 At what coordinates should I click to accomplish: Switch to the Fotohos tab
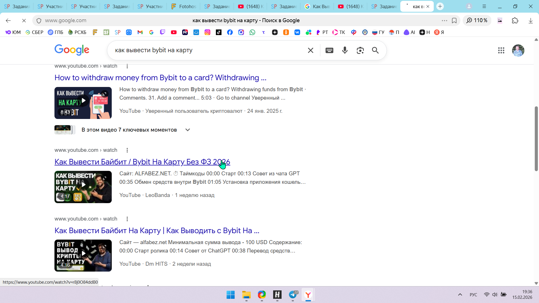[x=184, y=6]
